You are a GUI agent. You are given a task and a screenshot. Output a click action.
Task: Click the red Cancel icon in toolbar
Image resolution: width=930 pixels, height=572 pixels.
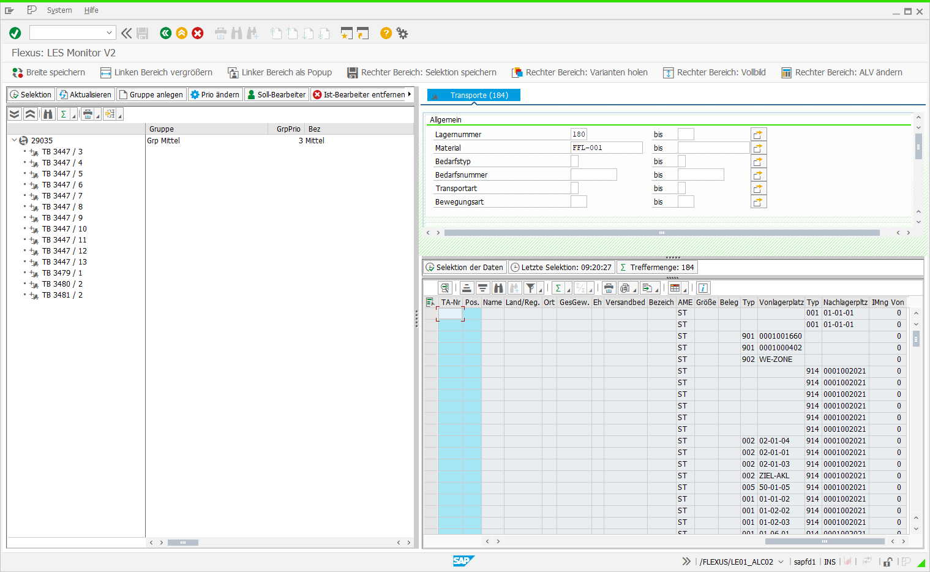click(x=198, y=33)
